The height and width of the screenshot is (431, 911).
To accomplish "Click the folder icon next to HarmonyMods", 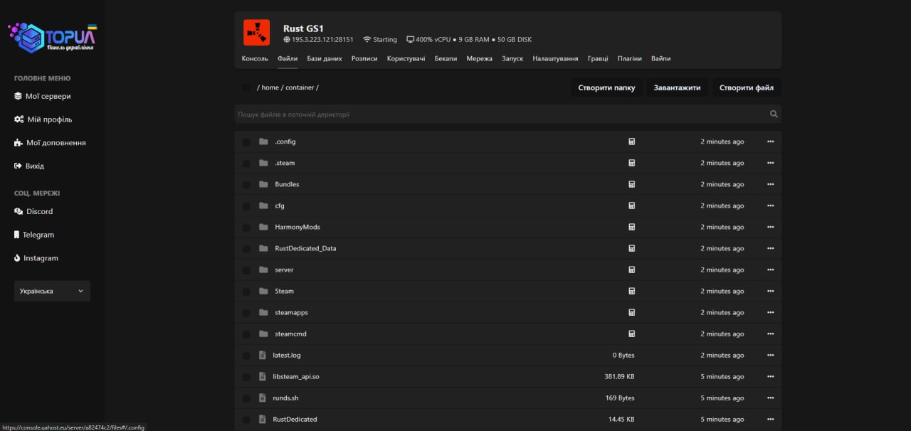I will tap(263, 227).
